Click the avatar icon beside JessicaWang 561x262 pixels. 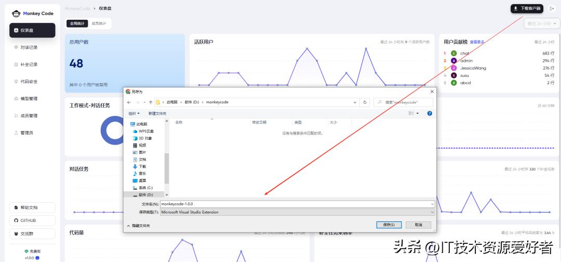453,68
